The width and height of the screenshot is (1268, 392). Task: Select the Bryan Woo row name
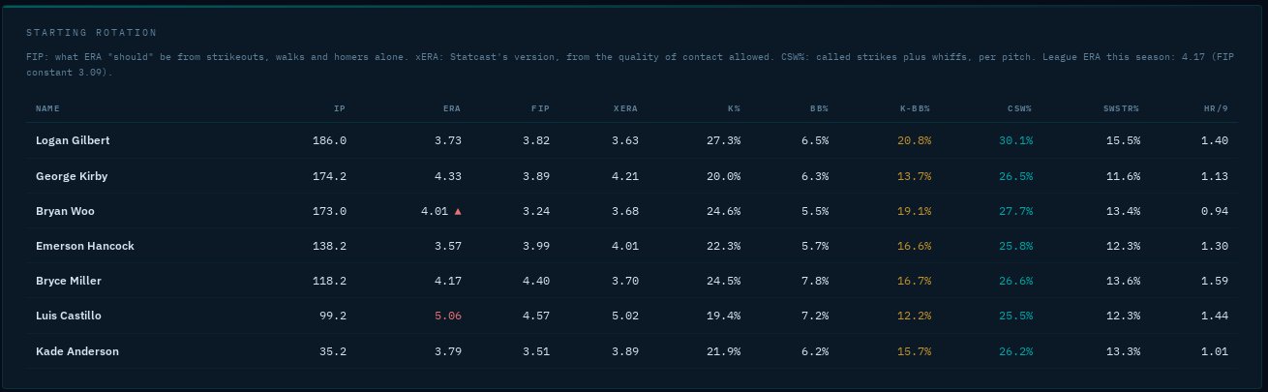pyautogui.click(x=65, y=211)
